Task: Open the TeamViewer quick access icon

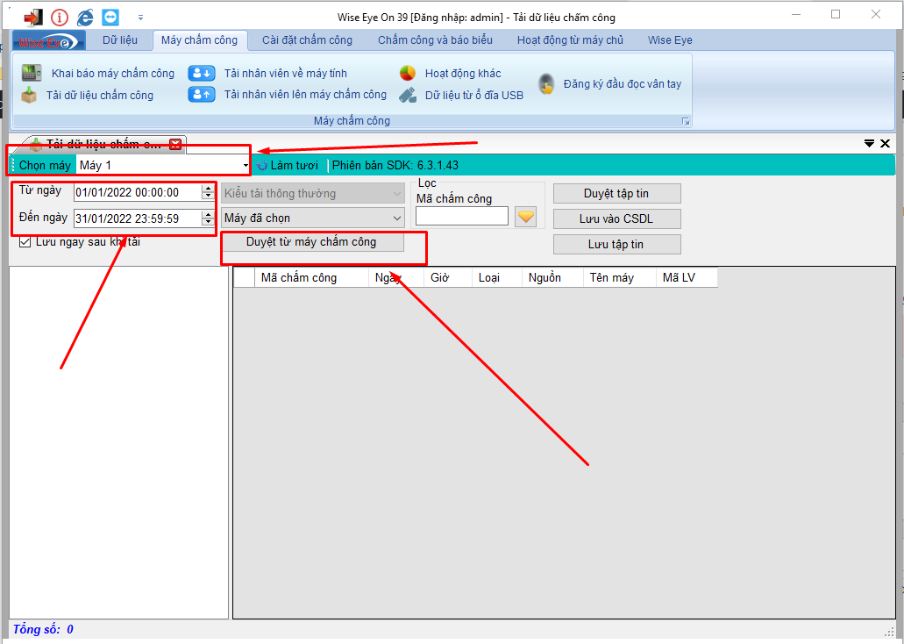Action: click(x=110, y=18)
